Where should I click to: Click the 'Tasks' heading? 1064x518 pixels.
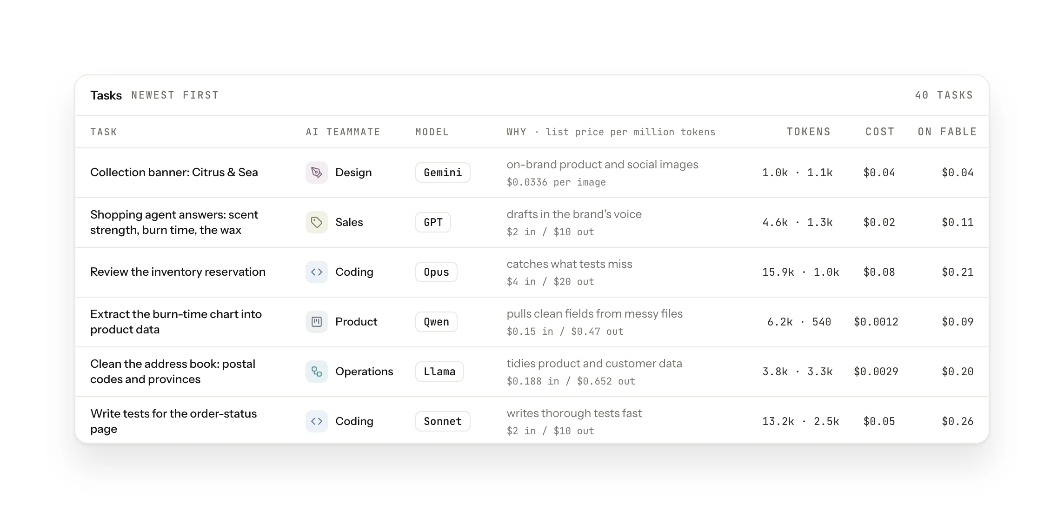coord(106,95)
